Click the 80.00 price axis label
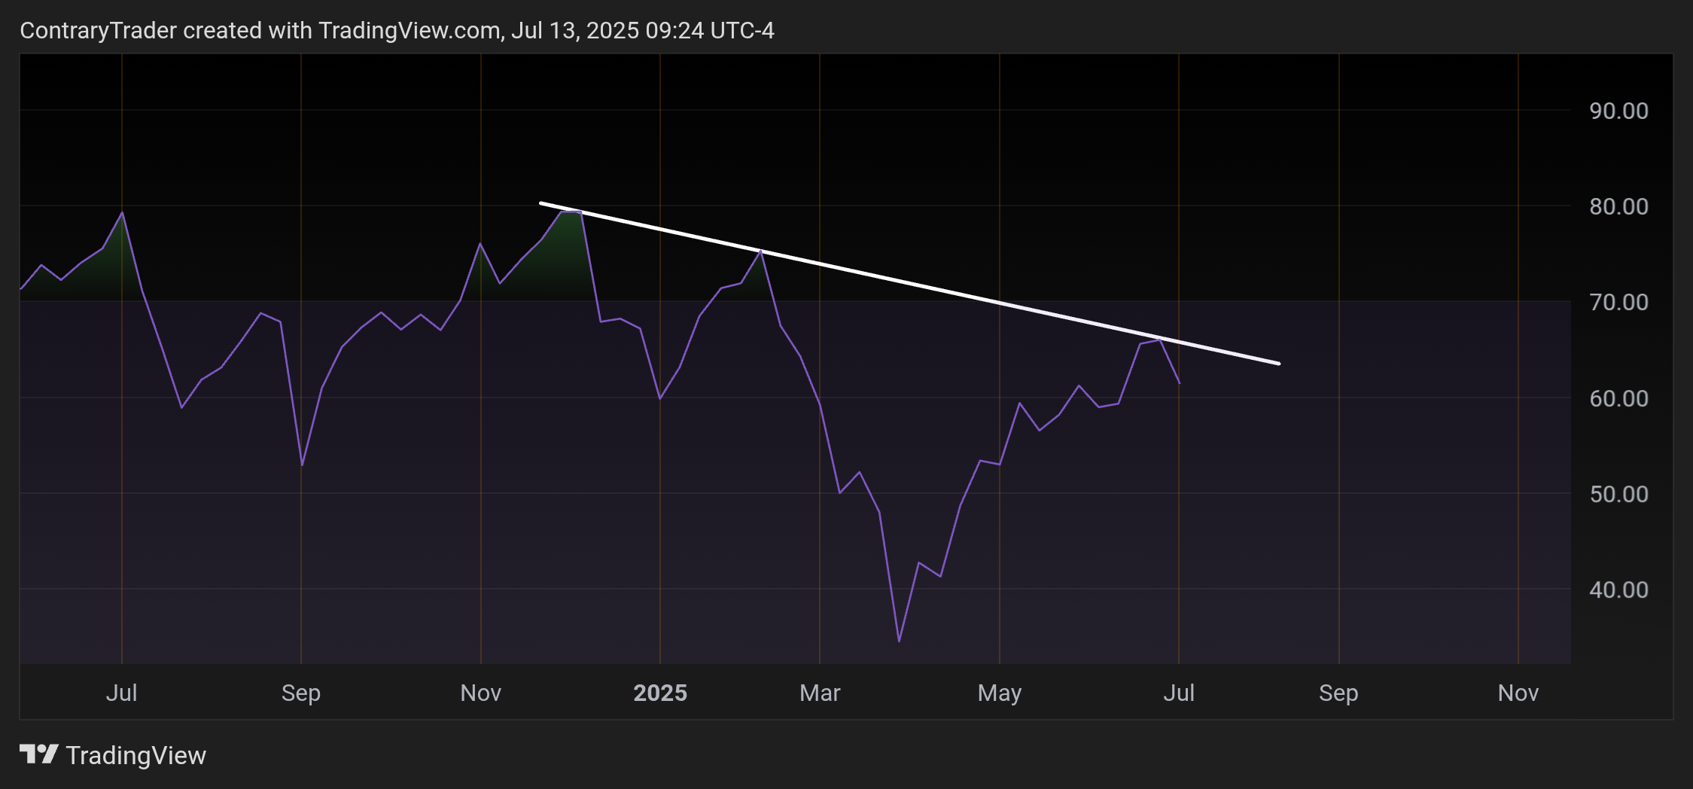The width and height of the screenshot is (1693, 789). [x=1618, y=206]
